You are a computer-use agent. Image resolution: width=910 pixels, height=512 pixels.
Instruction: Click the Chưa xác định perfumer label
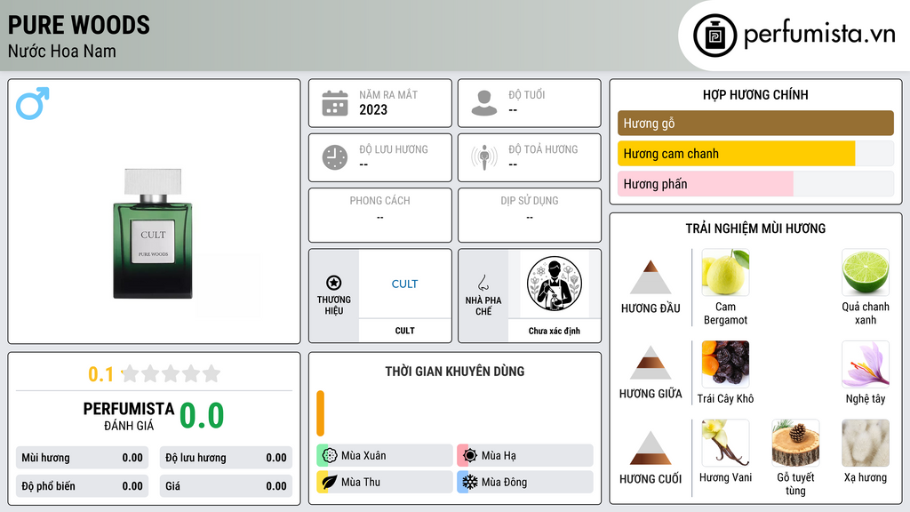(x=555, y=331)
